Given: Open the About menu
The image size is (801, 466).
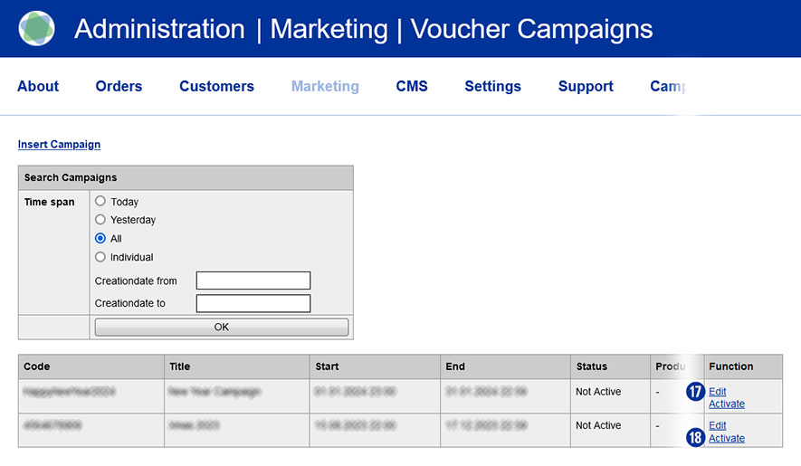Looking at the screenshot, I should (38, 87).
